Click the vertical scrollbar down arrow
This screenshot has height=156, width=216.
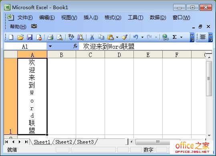[x=209, y=136]
